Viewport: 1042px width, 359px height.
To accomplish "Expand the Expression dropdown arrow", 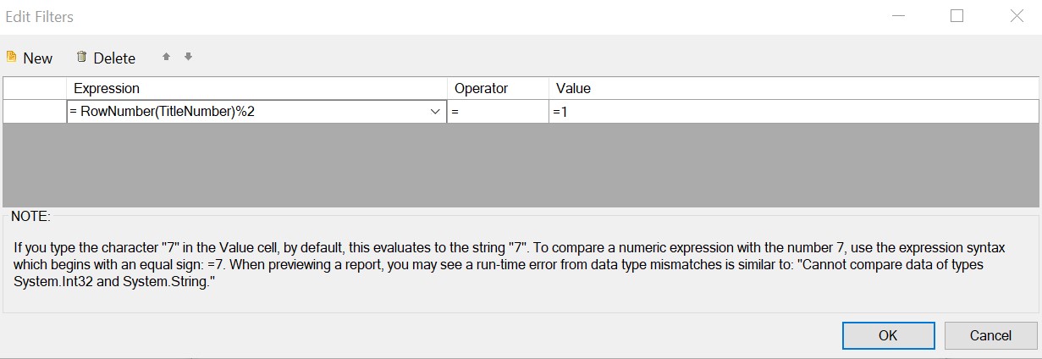I will pyautogui.click(x=436, y=111).
